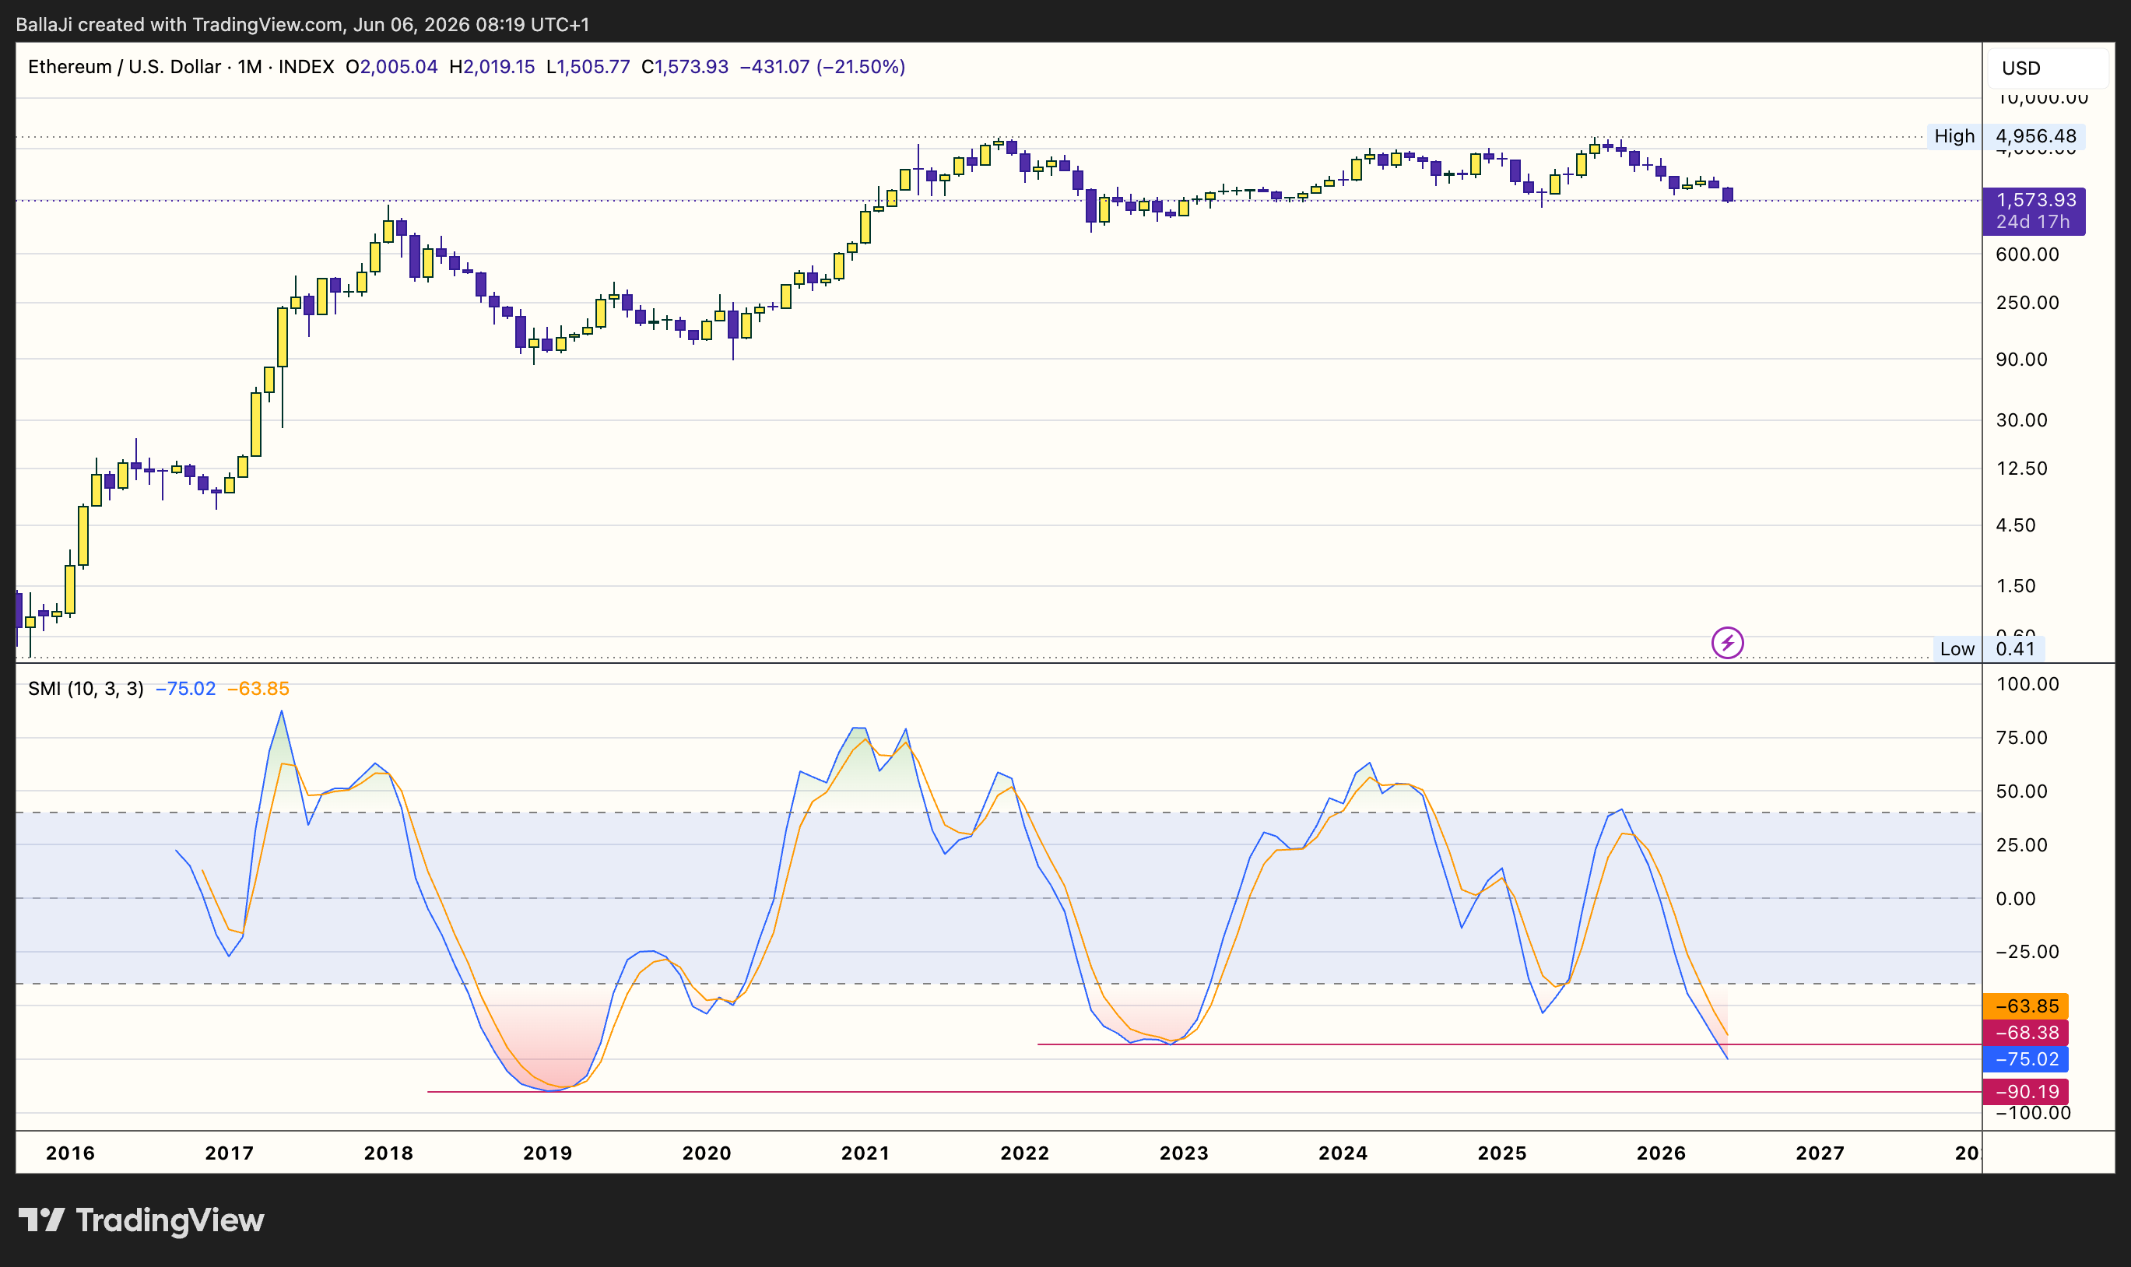Click the change value −431.07 (−21.50%)

coord(822,67)
